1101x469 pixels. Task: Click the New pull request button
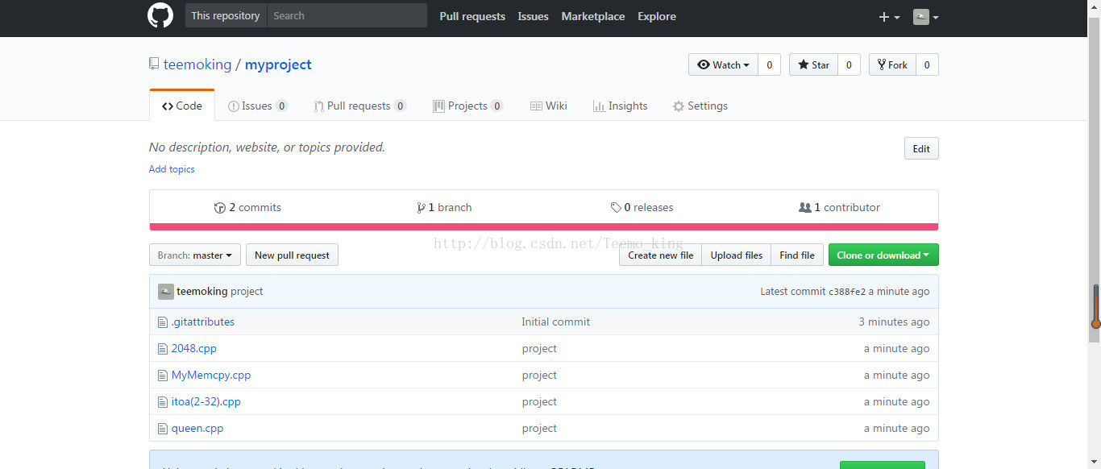pos(292,255)
